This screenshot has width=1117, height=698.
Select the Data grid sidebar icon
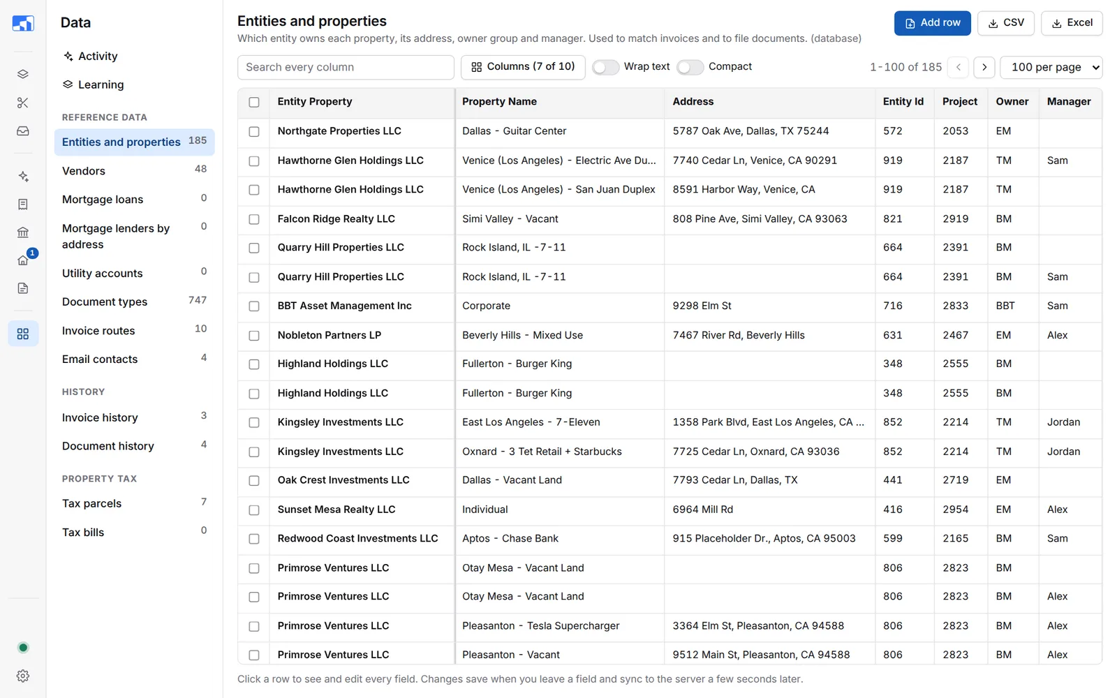(23, 334)
